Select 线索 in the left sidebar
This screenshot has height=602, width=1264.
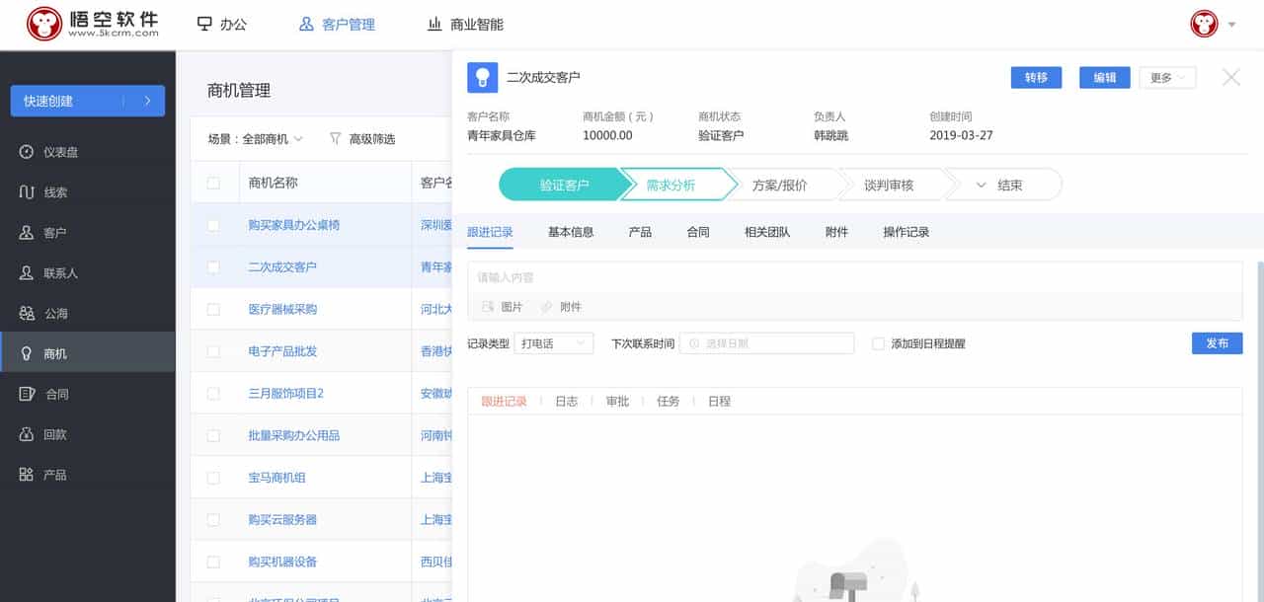pos(57,192)
